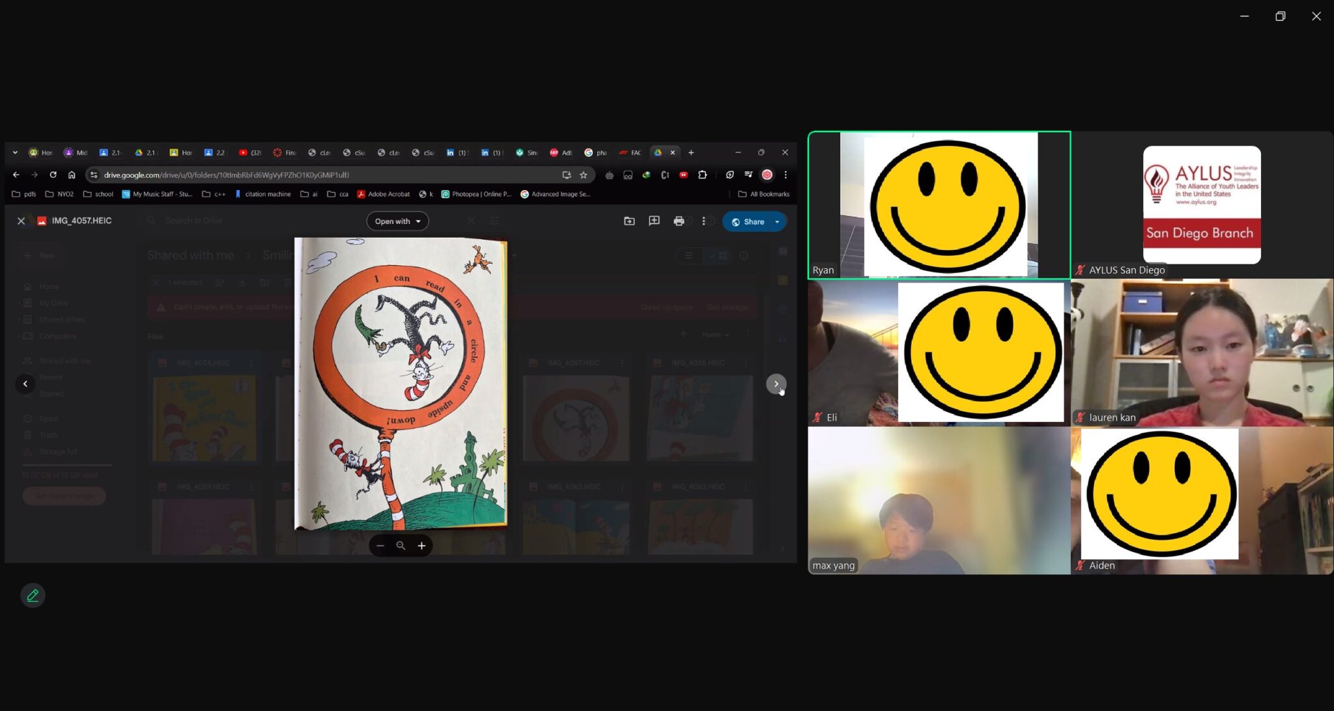This screenshot has width=1334, height=711.
Task: Switch to the Adblock Plus tab
Action: pos(560,152)
